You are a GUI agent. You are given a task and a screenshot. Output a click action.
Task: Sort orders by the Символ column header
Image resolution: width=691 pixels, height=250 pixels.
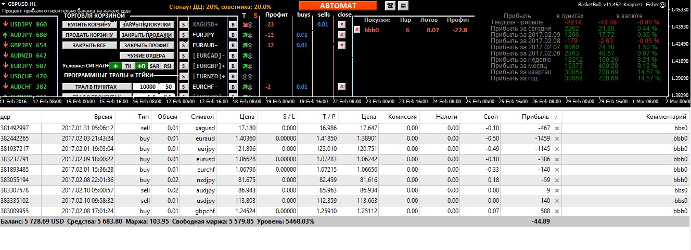(x=202, y=117)
